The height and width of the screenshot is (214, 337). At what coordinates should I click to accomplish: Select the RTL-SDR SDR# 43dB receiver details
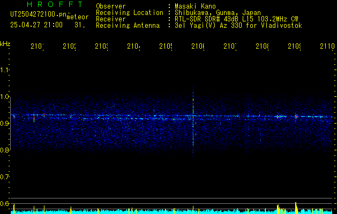click(x=236, y=19)
